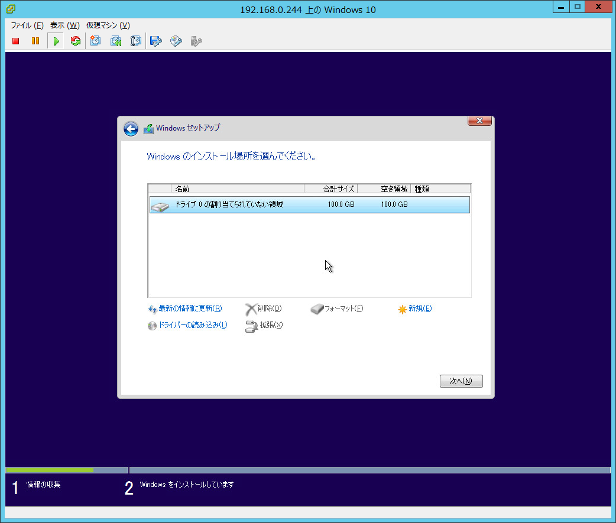Click the floppy drive connect icon
Viewport: 616px width, 523px height.
[x=156, y=41]
